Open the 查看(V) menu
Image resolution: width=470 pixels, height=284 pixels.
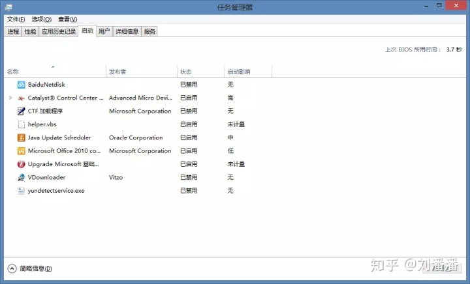68,20
